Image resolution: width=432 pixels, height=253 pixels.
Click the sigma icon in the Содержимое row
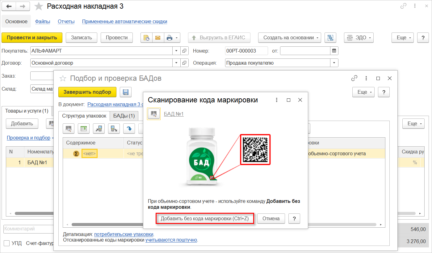(76, 153)
